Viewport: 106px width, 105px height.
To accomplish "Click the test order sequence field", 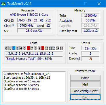I will (x=34, y=54).
